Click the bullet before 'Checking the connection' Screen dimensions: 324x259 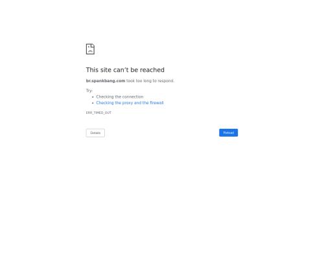point(93,97)
